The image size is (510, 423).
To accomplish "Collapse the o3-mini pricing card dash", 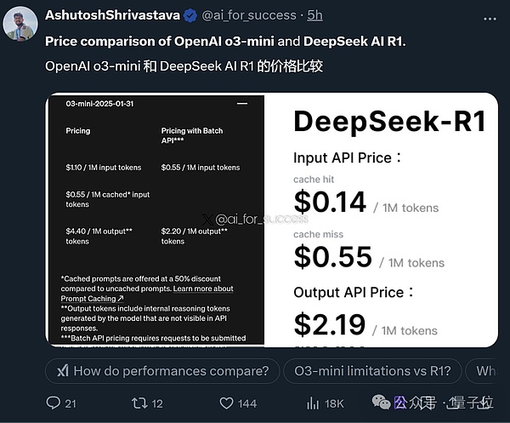I will [242, 103].
